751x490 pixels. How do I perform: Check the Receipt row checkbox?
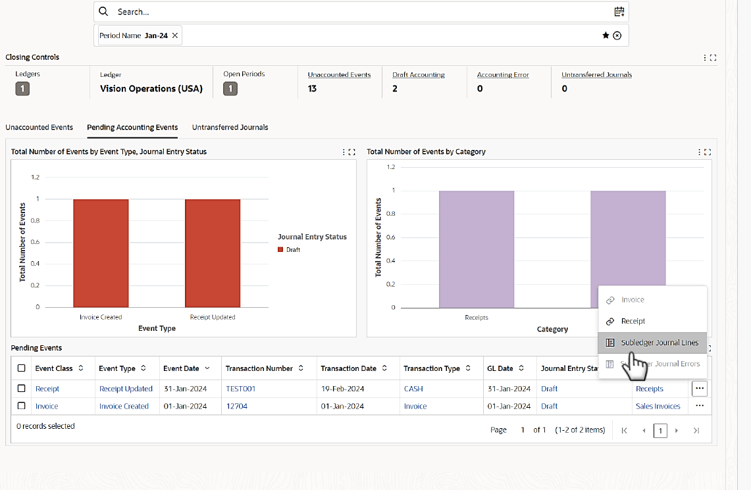pos(22,388)
